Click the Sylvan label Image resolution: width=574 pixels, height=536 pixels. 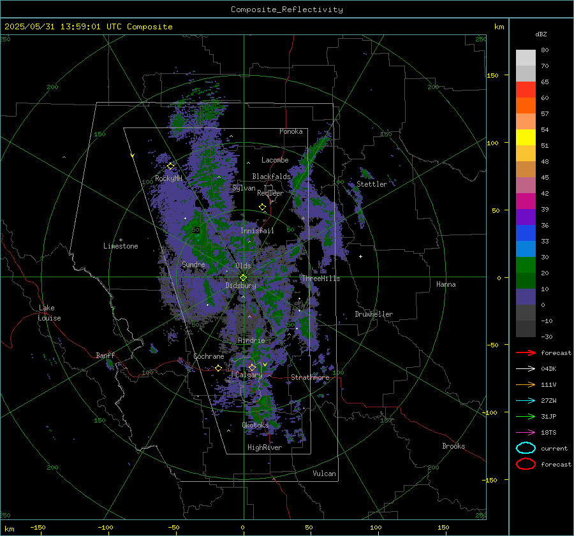[x=244, y=188]
